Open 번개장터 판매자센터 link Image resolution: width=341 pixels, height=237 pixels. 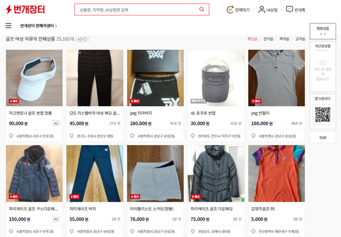point(38,26)
